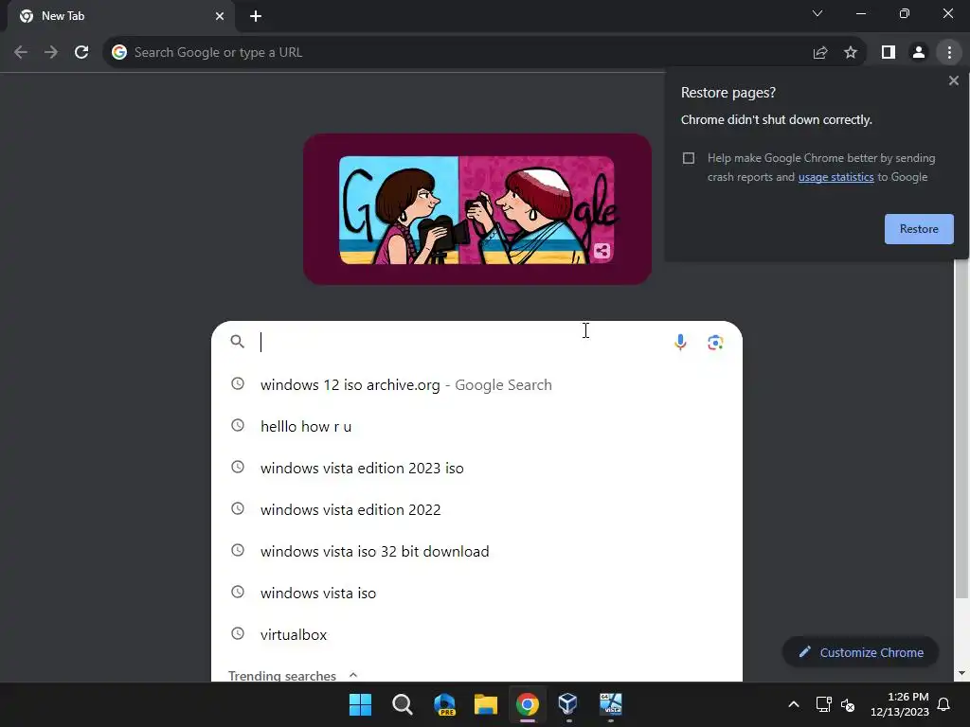The width and height of the screenshot is (970, 727).
Task: Open File Explorer from taskbar
Action: pos(486,704)
